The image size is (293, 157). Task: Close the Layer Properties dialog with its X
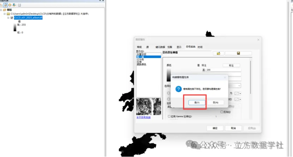(x=258, y=40)
